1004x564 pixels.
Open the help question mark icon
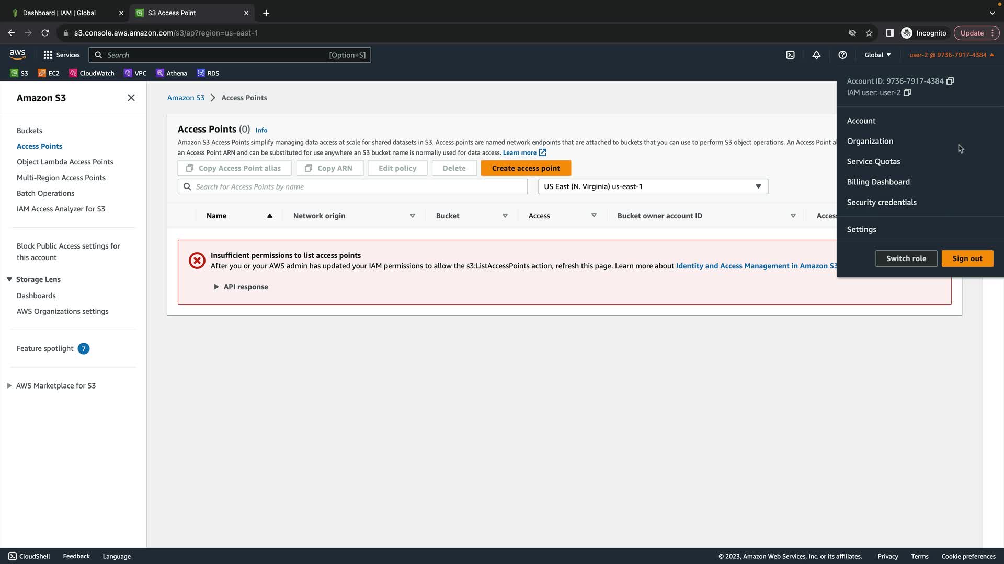tap(842, 55)
